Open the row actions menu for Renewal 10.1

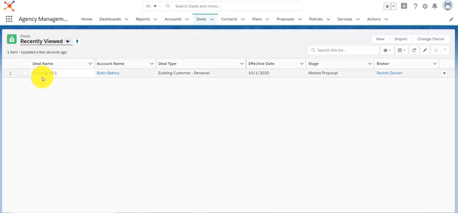444,73
